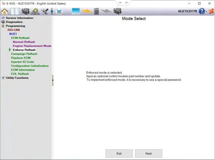Viewport: 215px width, 160px height.
Task: Open Injector ID Code item
Action: click(22, 62)
